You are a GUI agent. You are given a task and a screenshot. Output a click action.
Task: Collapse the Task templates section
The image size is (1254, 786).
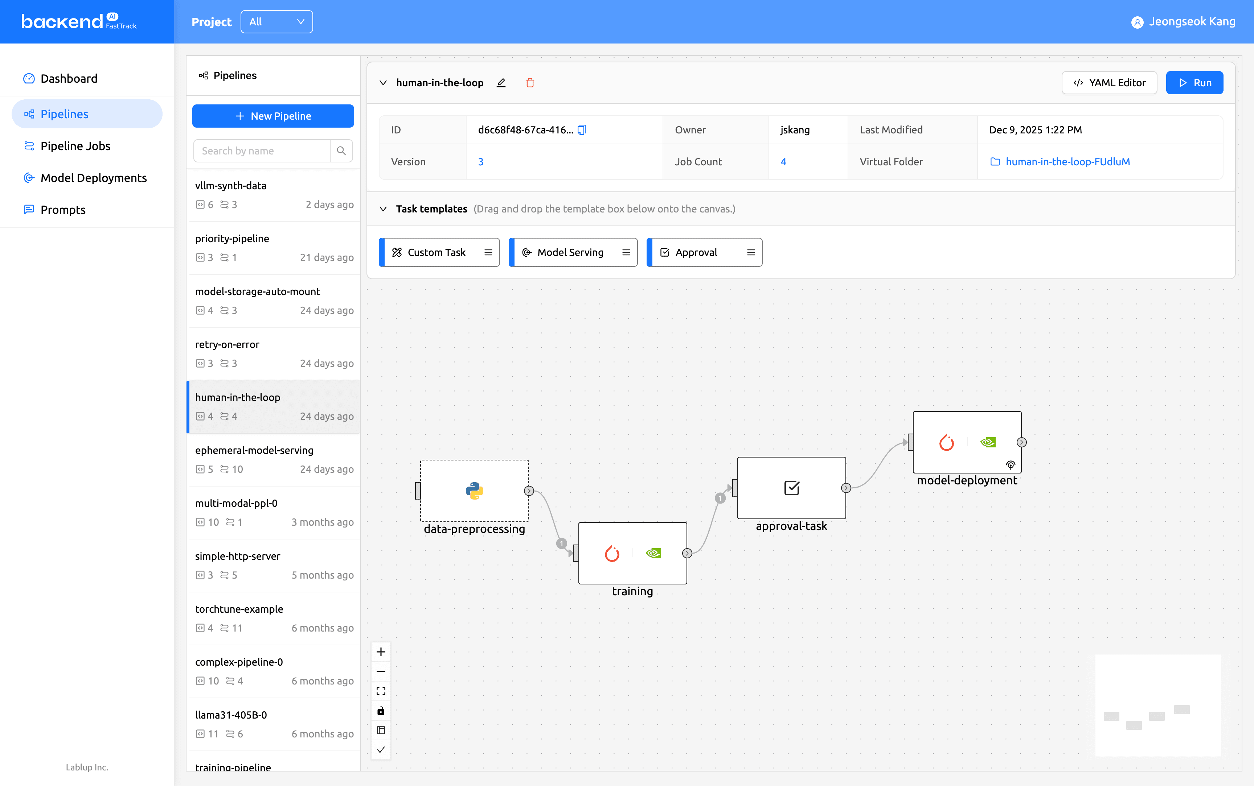click(x=383, y=209)
